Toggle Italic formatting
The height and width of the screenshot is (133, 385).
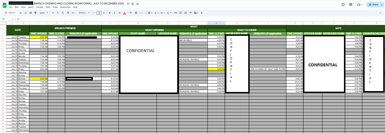tap(114, 13)
